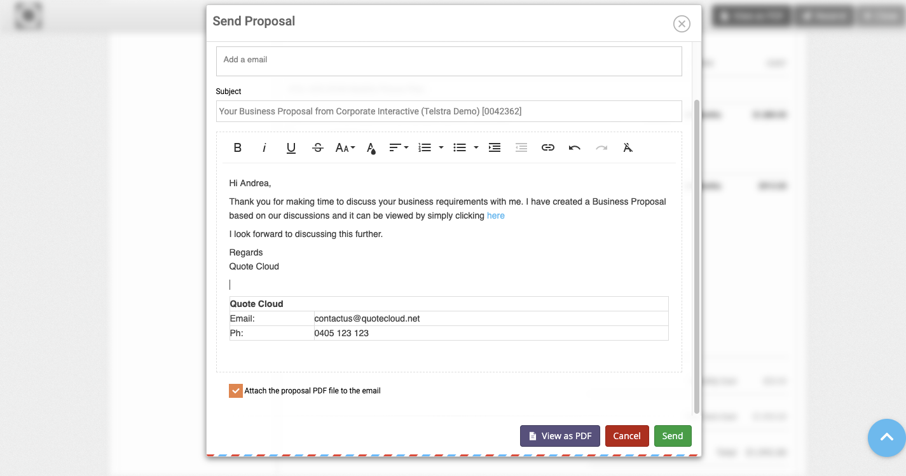
Task: Insert a hyperlink using the chain icon
Action: coord(548,147)
